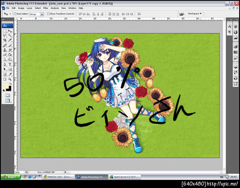This screenshot has width=240, height=188.
Task: Reset default foreground and background colors
Action: 4,91
